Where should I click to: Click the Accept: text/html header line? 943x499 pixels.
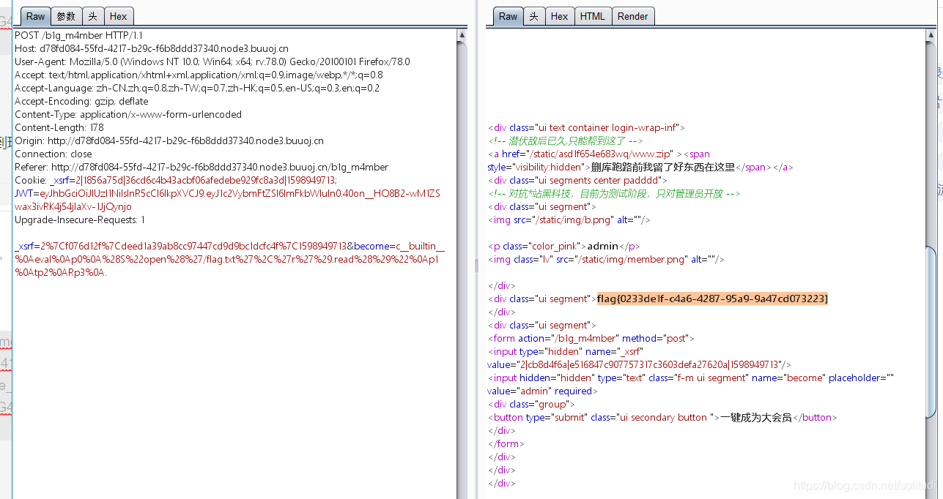(199, 75)
